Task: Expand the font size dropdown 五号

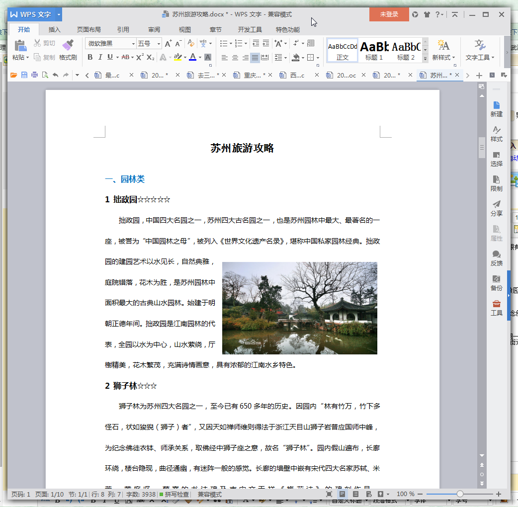Action: 159,44
